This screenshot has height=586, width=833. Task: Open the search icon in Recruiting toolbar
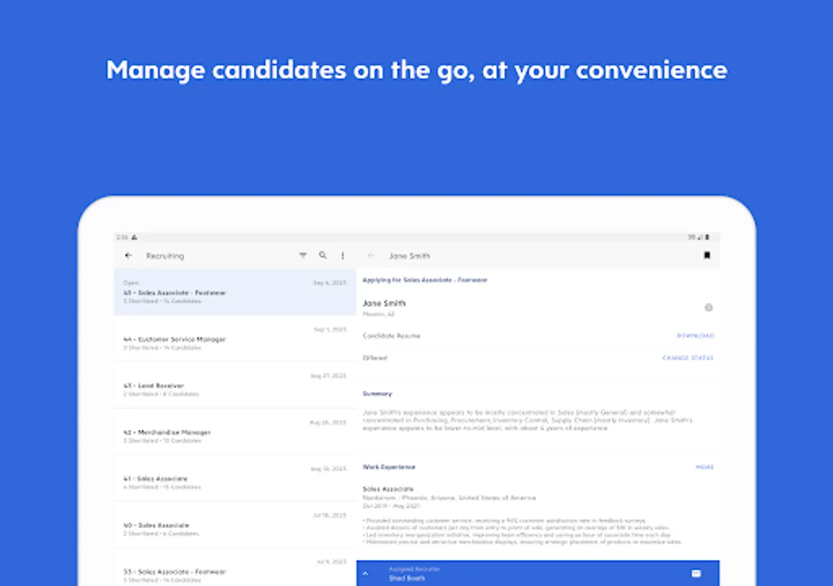click(323, 256)
